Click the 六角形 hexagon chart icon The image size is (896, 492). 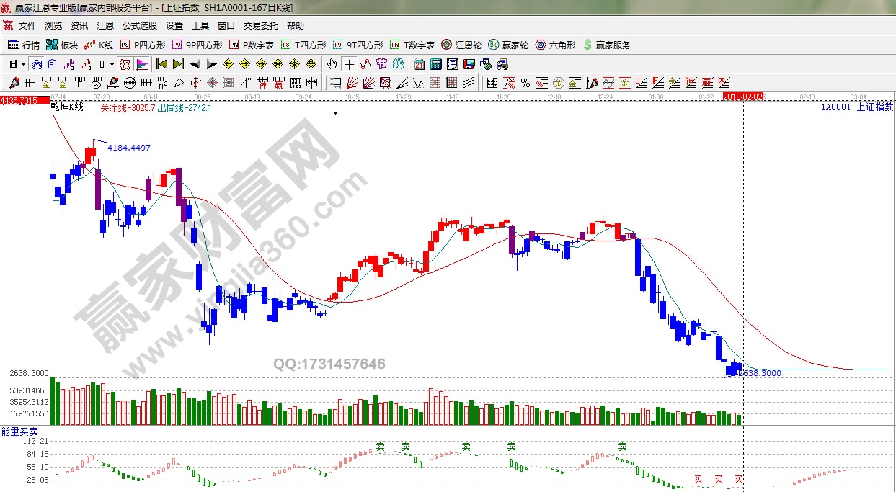pos(555,45)
